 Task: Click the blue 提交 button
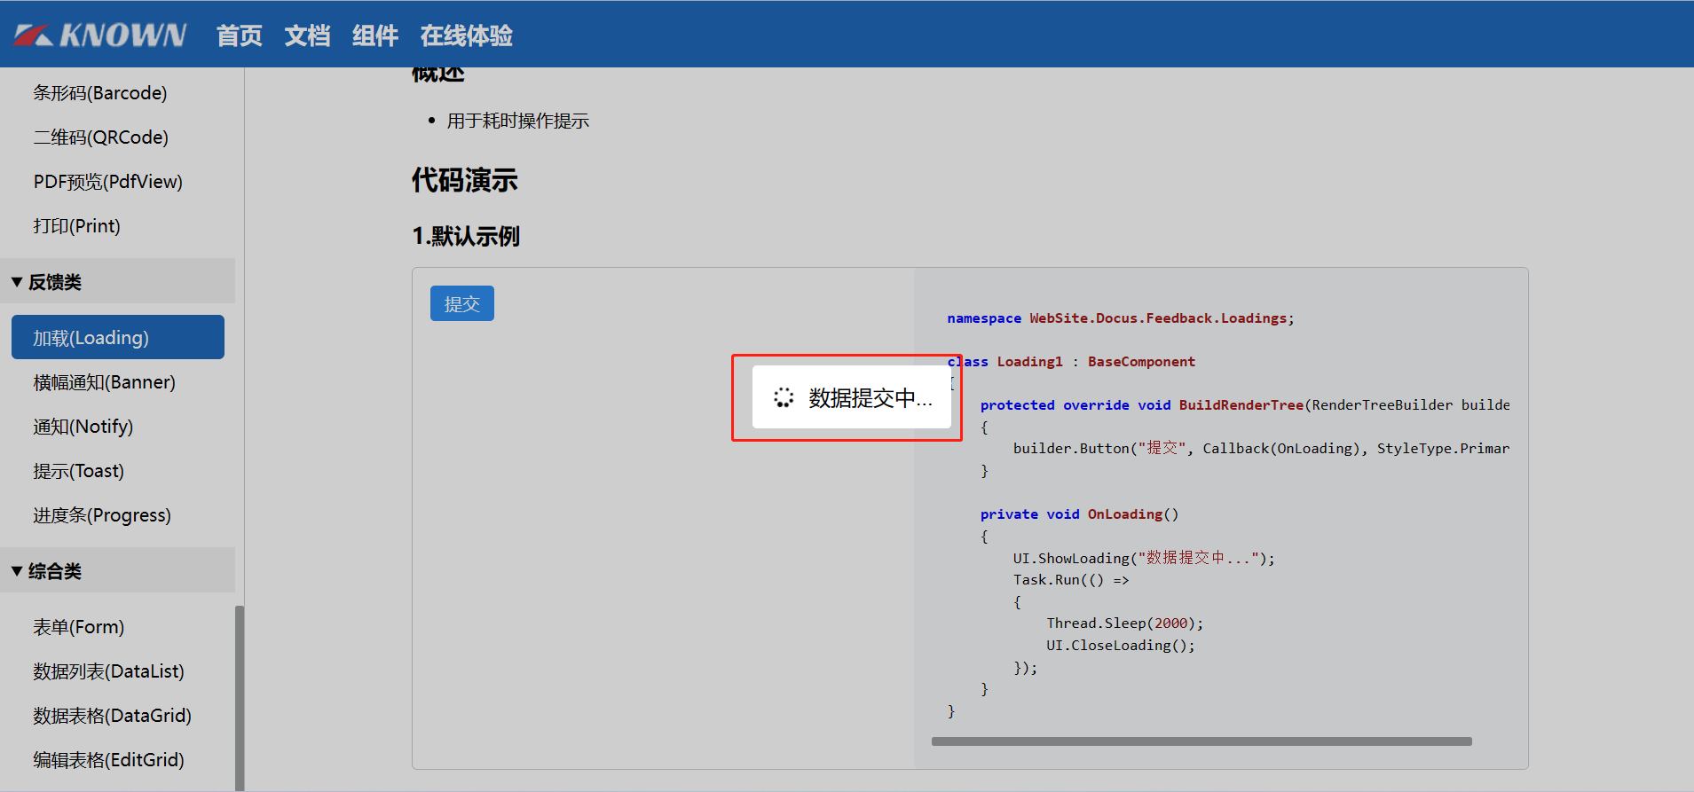tap(462, 303)
